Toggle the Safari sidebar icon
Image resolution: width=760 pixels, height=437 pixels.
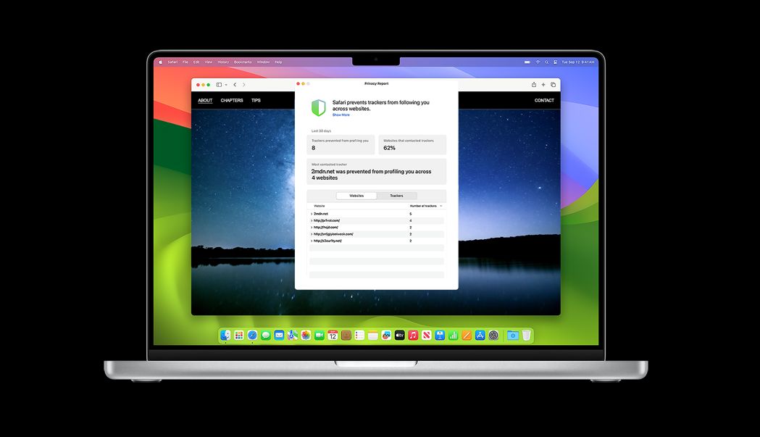(x=219, y=85)
